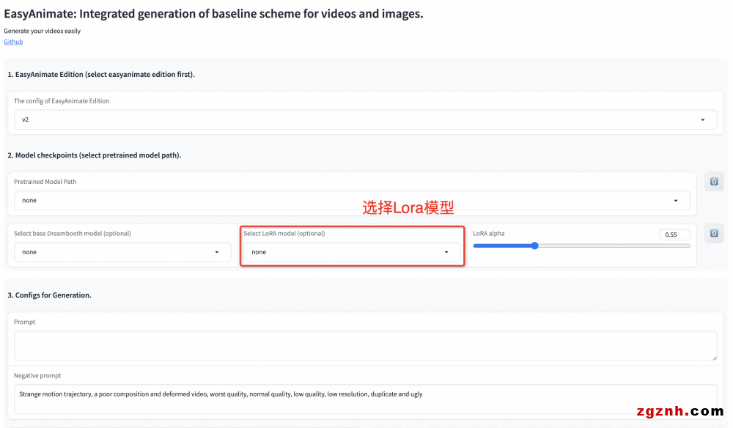Click refresh icon beside LoRA alpha
Screen dimensions: 733x428
pyautogui.click(x=714, y=234)
